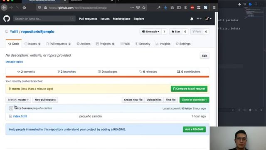Click the wrench developer tools icon
This screenshot has width=266, height=150.
[x=159, y=7]
